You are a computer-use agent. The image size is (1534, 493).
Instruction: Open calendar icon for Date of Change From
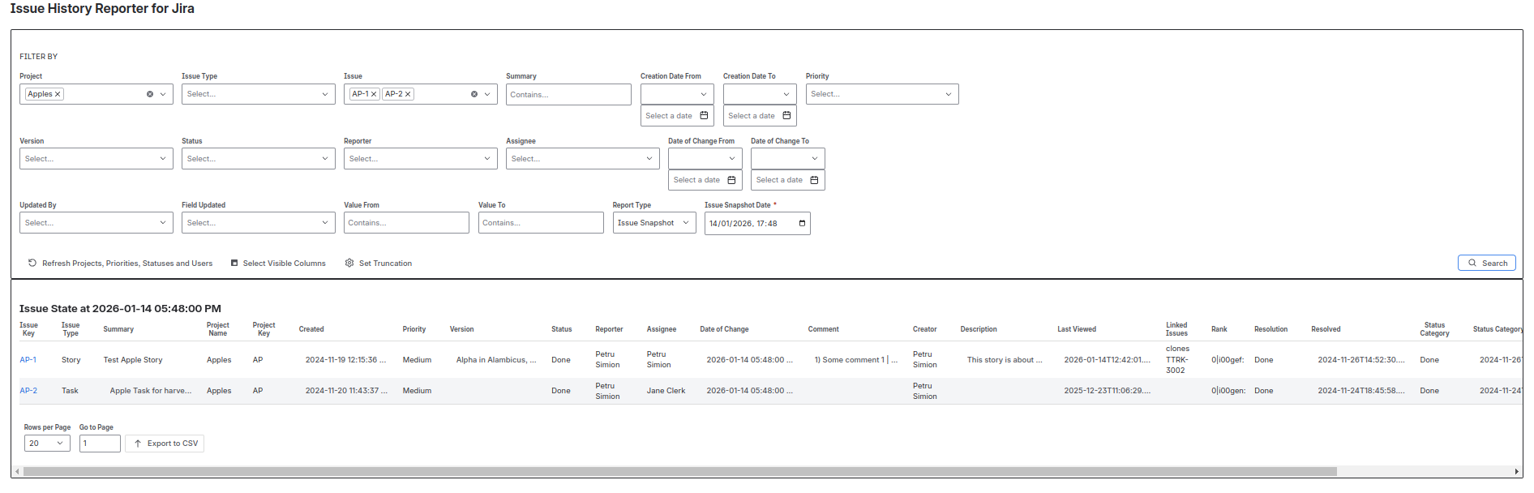point(731,180)
